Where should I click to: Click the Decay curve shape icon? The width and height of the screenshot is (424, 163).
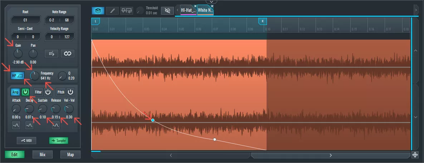click(29, 125)
